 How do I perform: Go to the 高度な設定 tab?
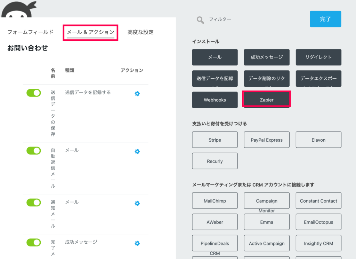click(140, 32)
